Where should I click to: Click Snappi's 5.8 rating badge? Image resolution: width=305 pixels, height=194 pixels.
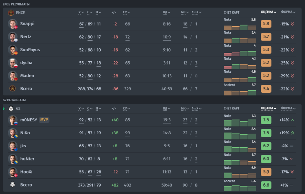266,24
